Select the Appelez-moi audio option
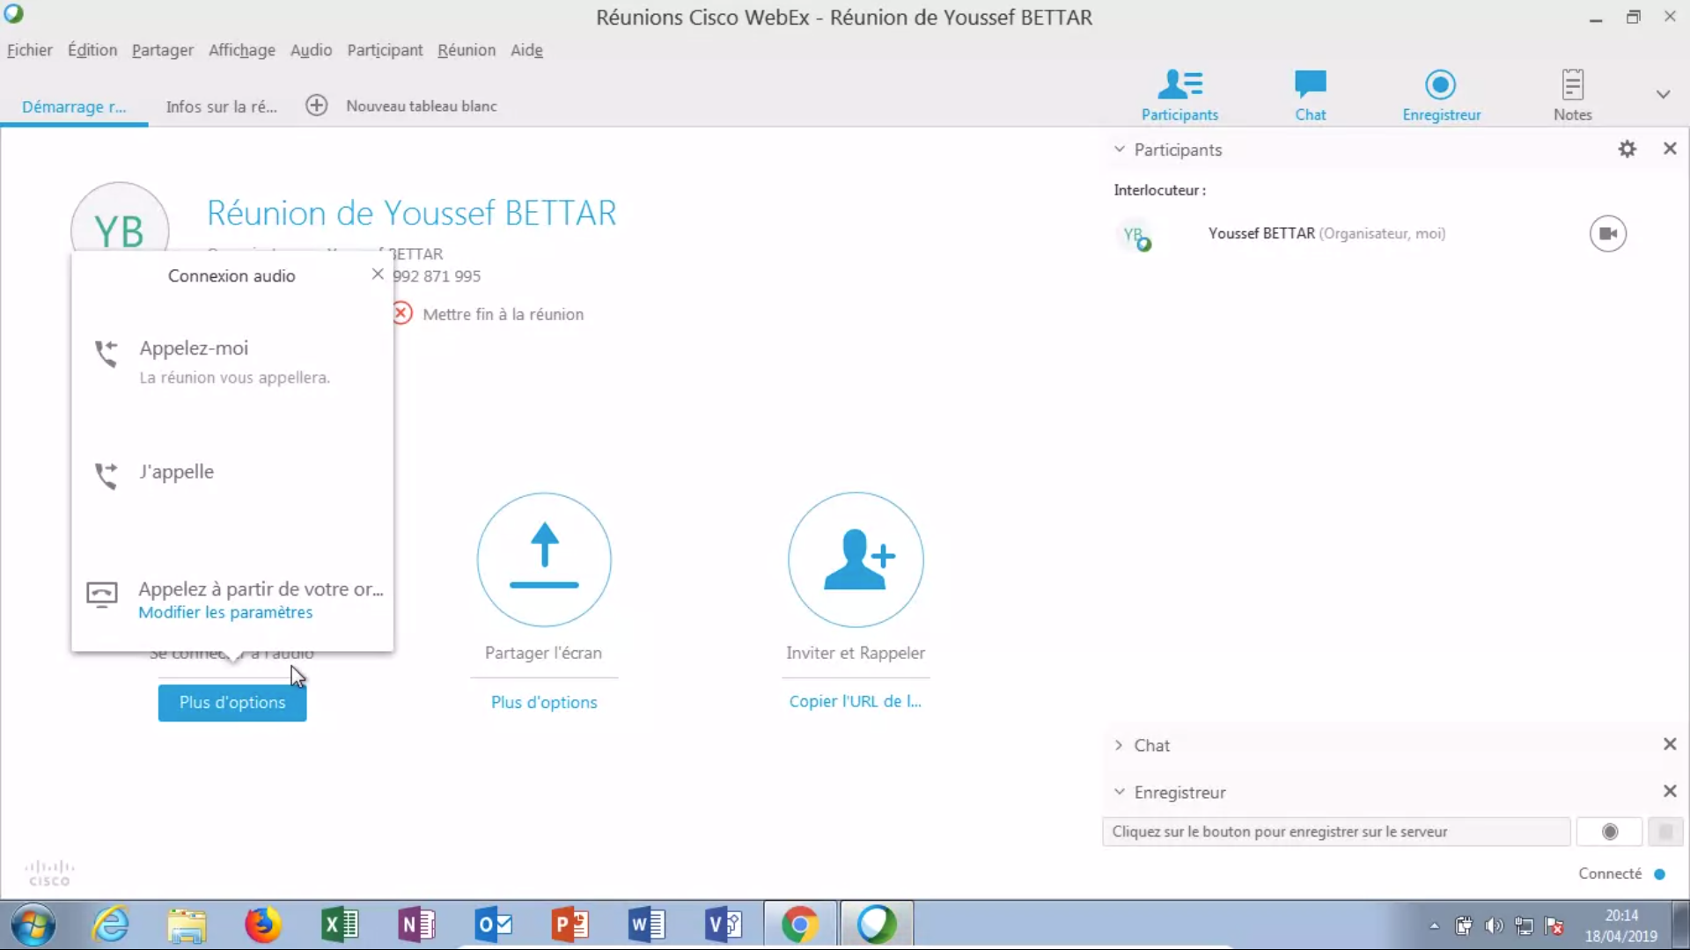Viewport: 1690px width, 950px height. coord(195,348)
